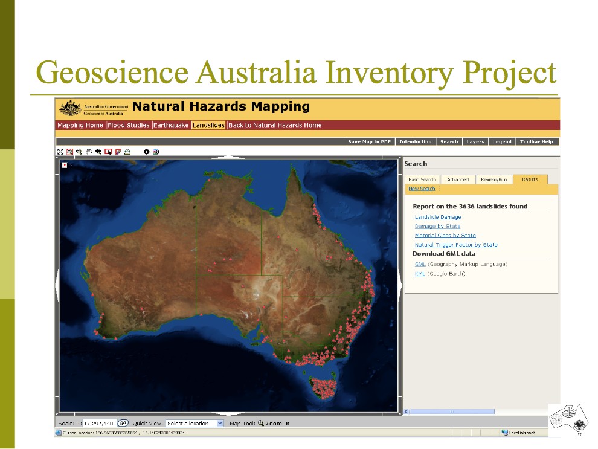598x449 pixels.
Task: Open the Landslide Damage report link
Action: click(437, 217)
